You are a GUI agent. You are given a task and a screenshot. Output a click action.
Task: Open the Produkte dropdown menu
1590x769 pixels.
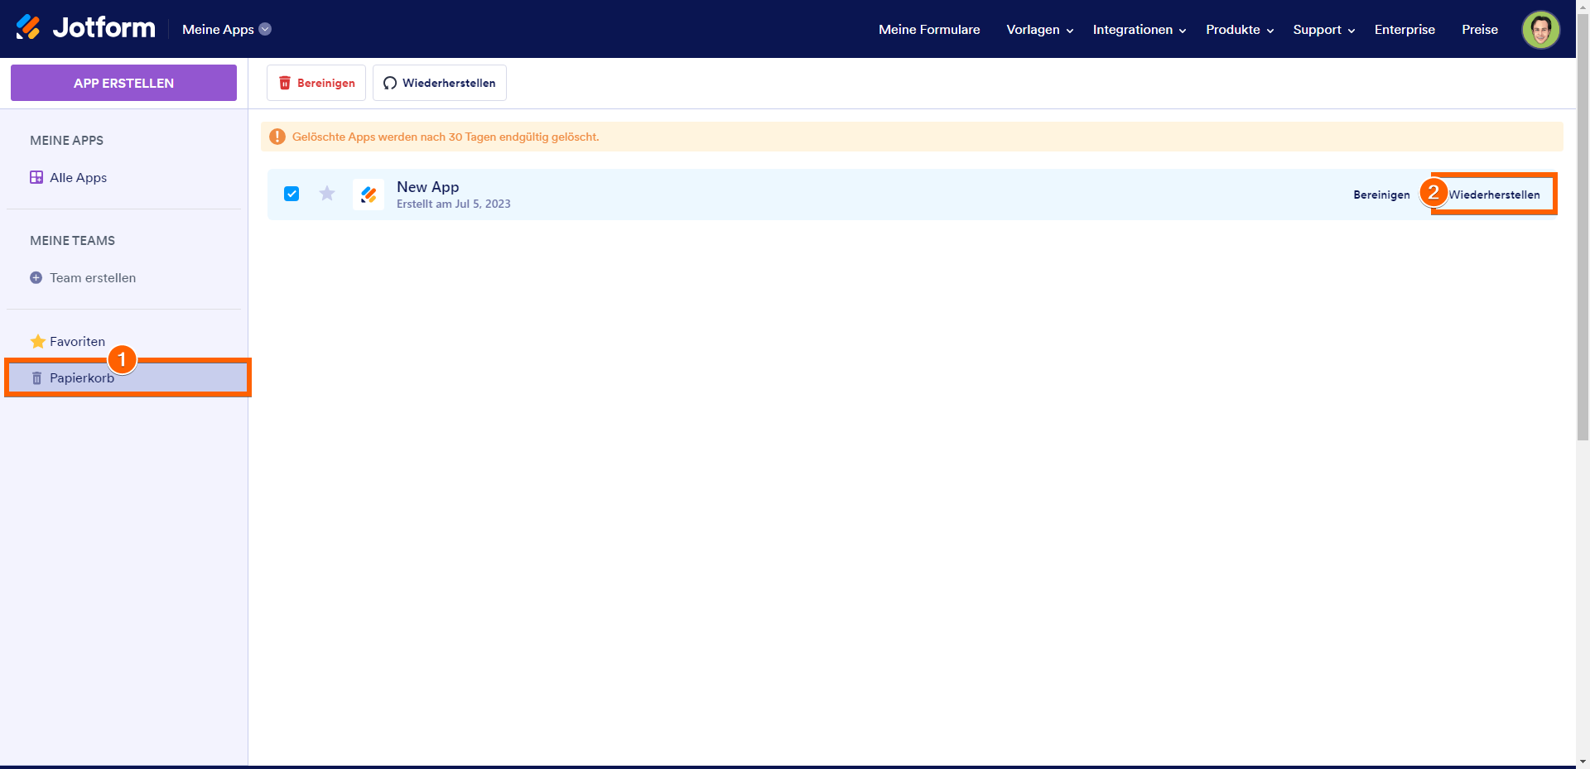[x=1240, y=30]
